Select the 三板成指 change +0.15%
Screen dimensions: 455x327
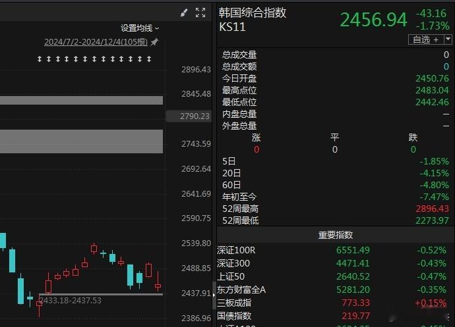[431, 303]
